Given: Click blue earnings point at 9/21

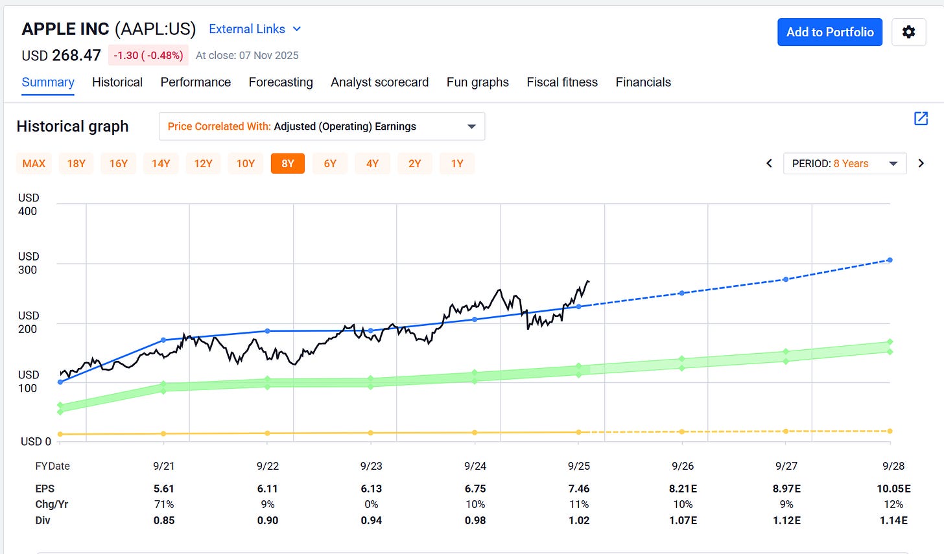Looking at the screenshot, I should pos(163,340).
